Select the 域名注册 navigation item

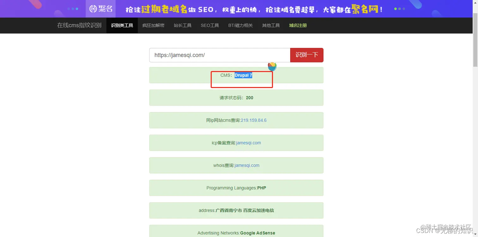297,25
